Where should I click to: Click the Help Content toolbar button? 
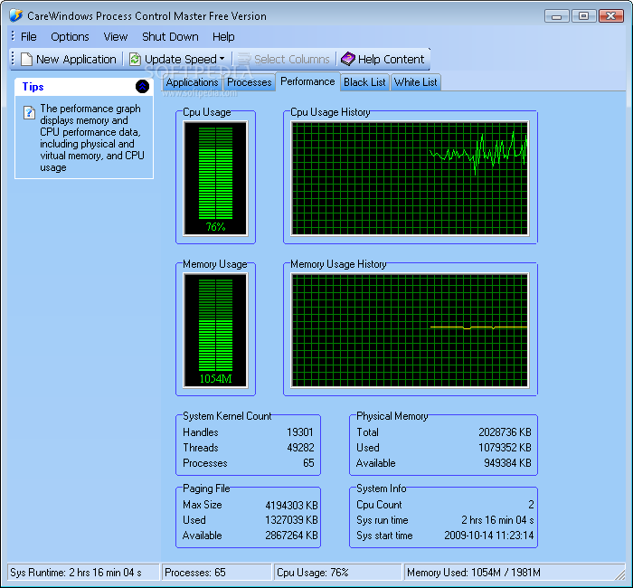click(x=383, y=60)
